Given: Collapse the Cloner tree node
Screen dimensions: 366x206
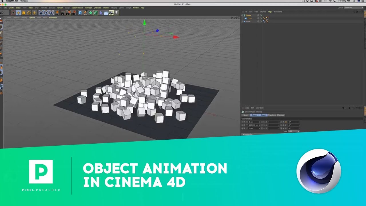Looking at the screenshot, I should tap(242, 15).
